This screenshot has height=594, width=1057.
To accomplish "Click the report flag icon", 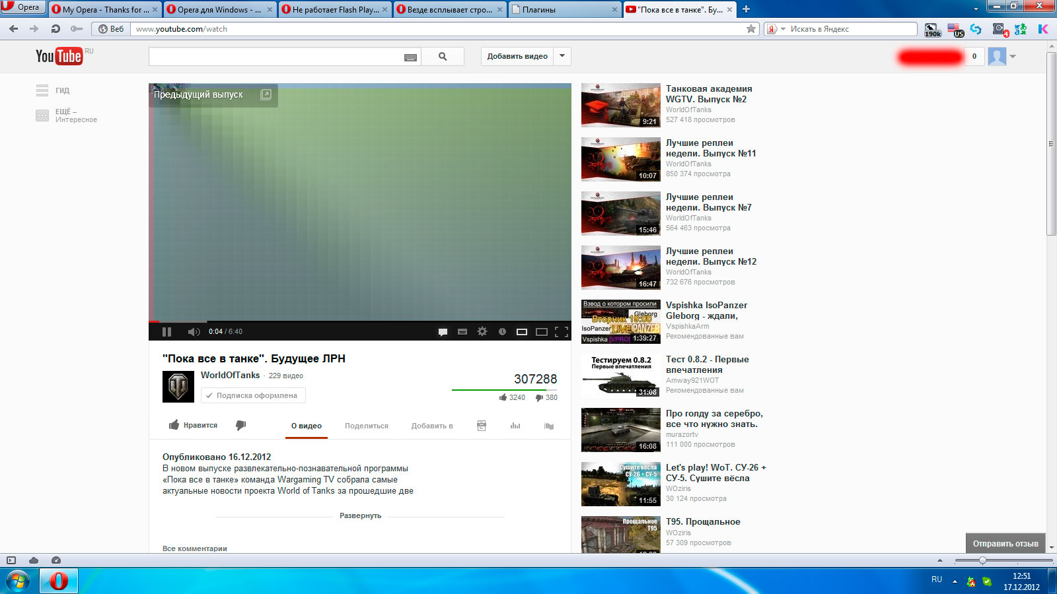I will point(549,426).
